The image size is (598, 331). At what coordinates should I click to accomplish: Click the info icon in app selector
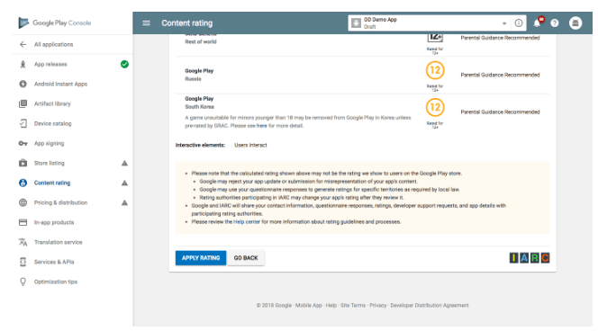point(519,23)
